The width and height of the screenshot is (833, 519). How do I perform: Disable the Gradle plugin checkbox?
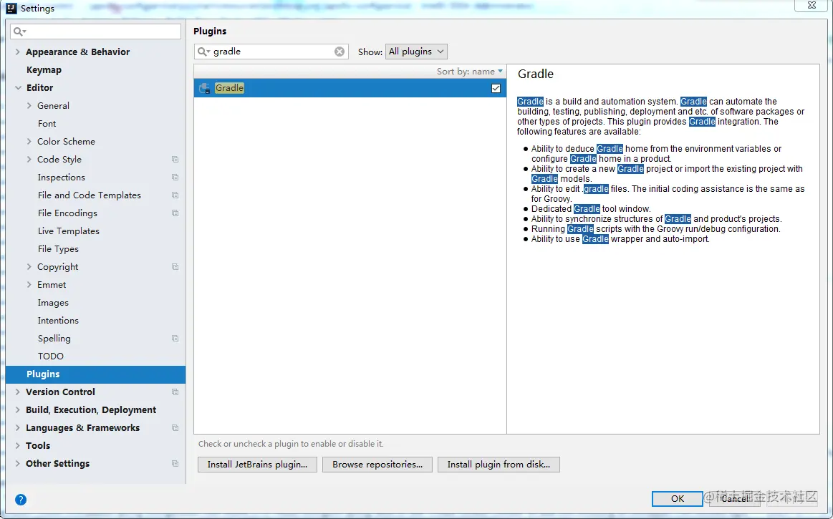click(496, 88)
